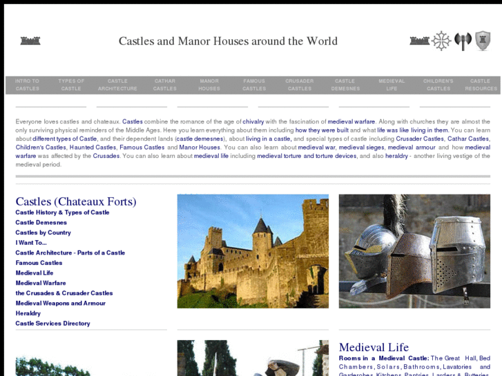Open the Medieval Life sidebar link

pyautogui.click(x=35, y=273)
